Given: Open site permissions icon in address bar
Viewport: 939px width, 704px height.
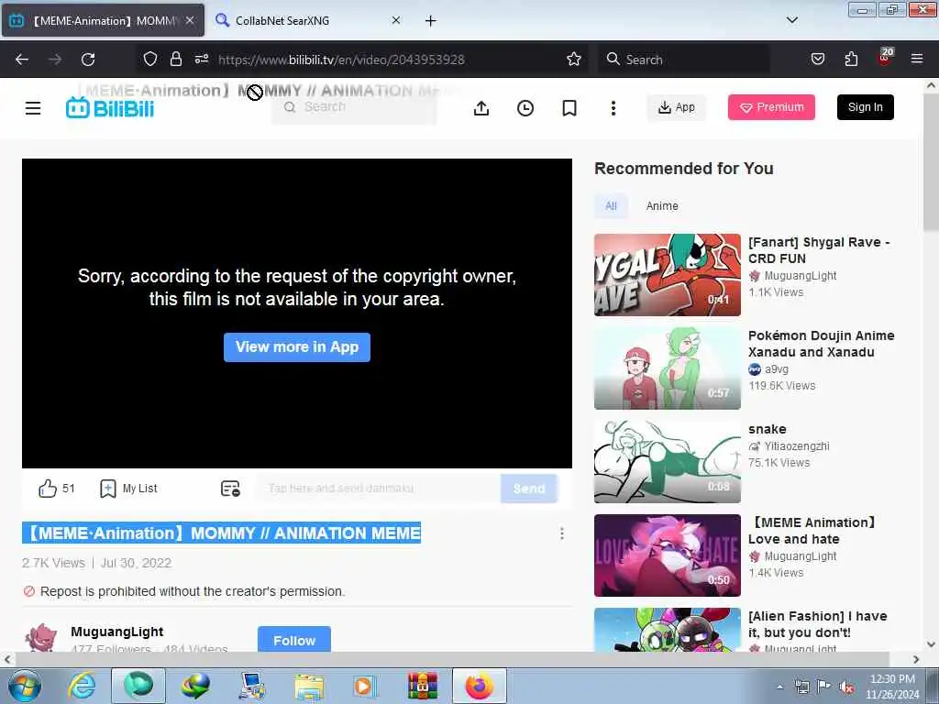Looking at the screenshot, I should tap(202, 59).
